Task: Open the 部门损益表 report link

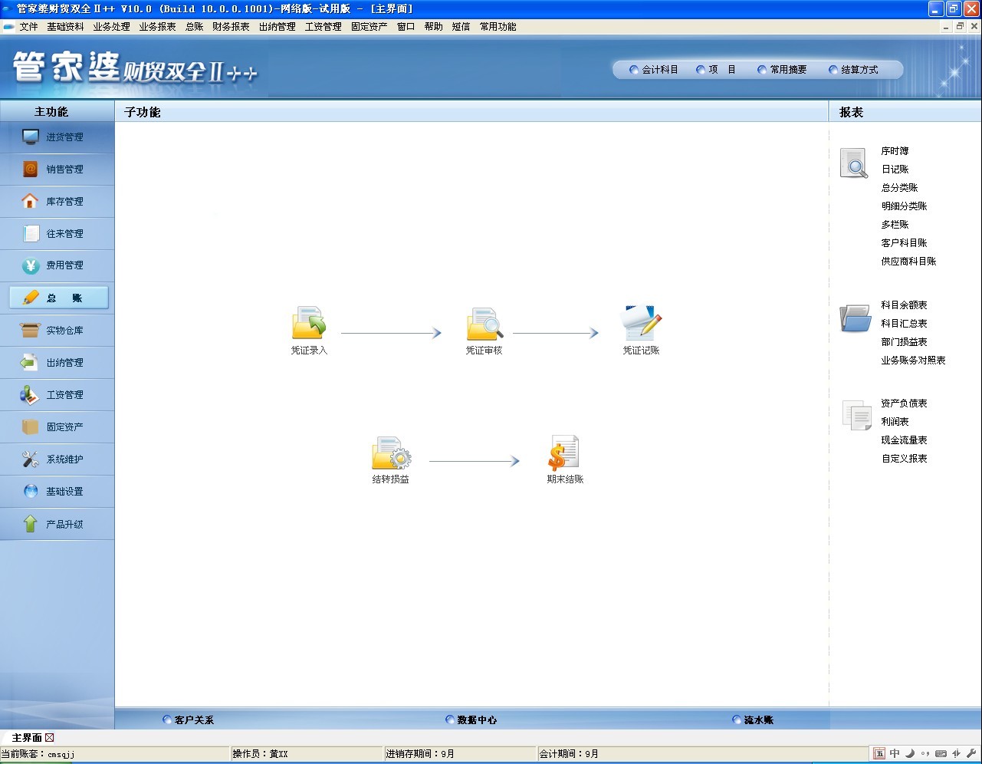Action: [x=904, y=342]
